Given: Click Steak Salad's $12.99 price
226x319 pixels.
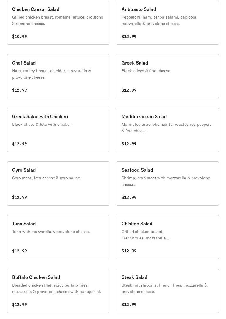Looking at the screenshot, I should [x=129, y=305].
